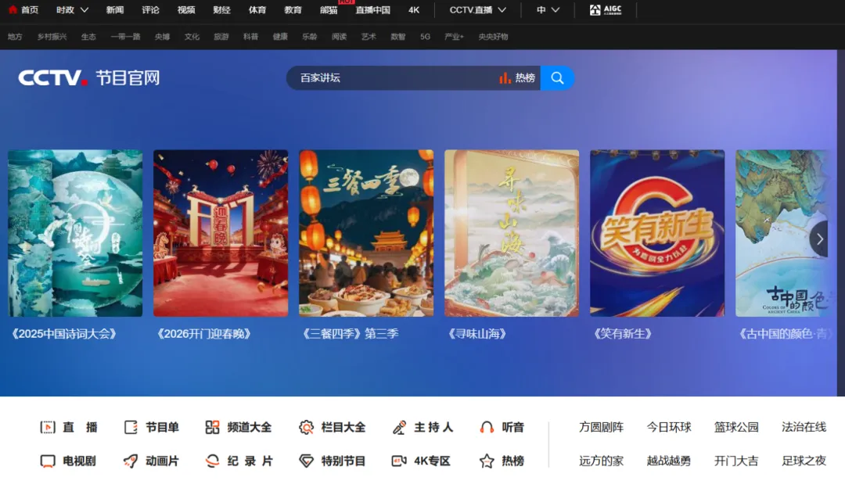Click the 直播 live icon
The width and height of the screenshot is (845, 488).
tap(48, 427)
